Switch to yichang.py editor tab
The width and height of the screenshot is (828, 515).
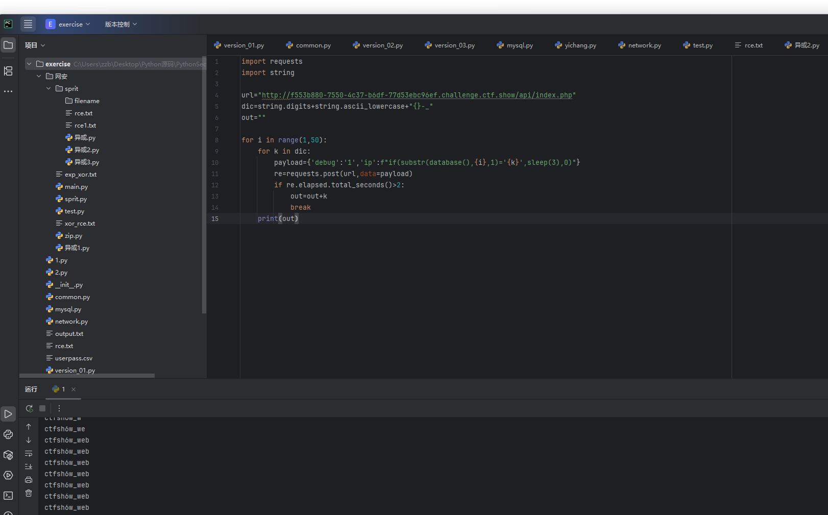(x=576, y=45)
